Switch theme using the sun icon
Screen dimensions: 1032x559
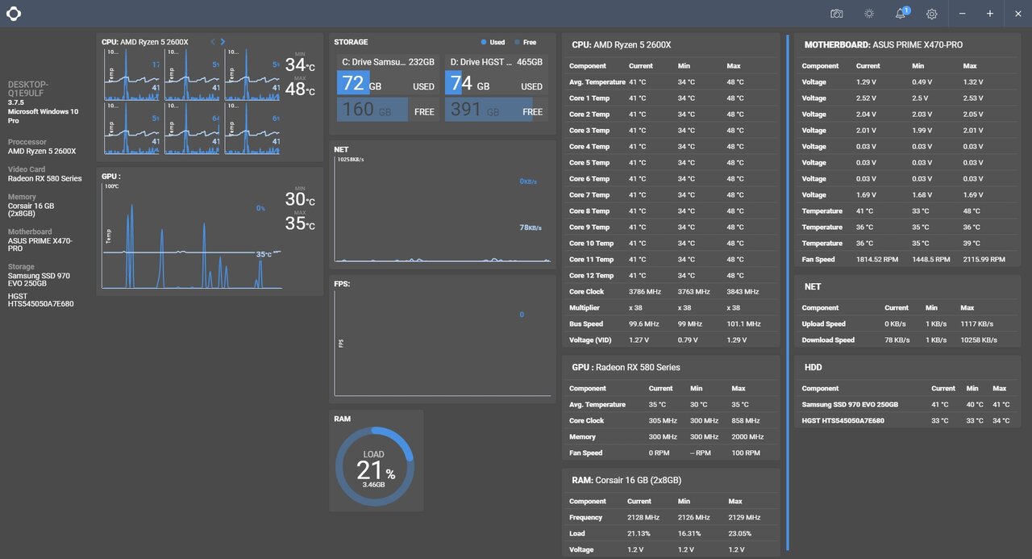tap(869, 14)
